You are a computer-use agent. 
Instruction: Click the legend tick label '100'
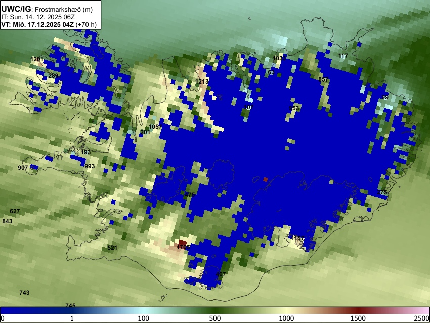pyautogui.click(x=144, y=318)
